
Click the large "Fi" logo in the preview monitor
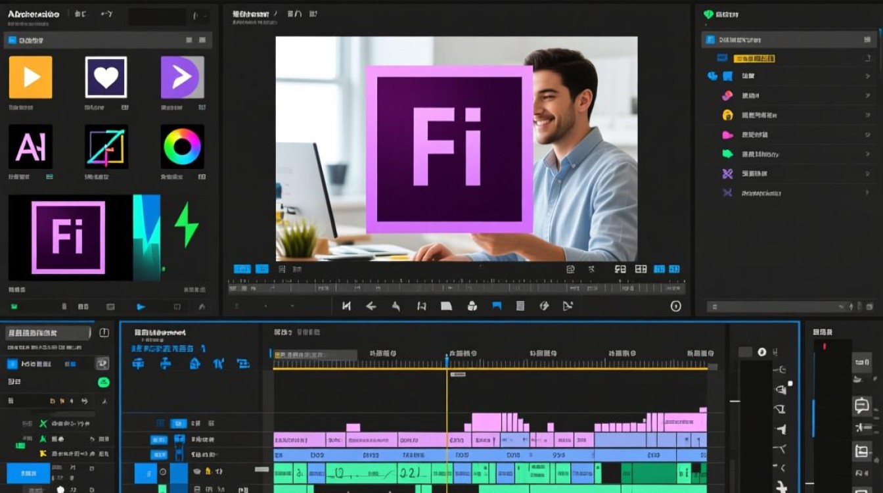click(449, 149)
